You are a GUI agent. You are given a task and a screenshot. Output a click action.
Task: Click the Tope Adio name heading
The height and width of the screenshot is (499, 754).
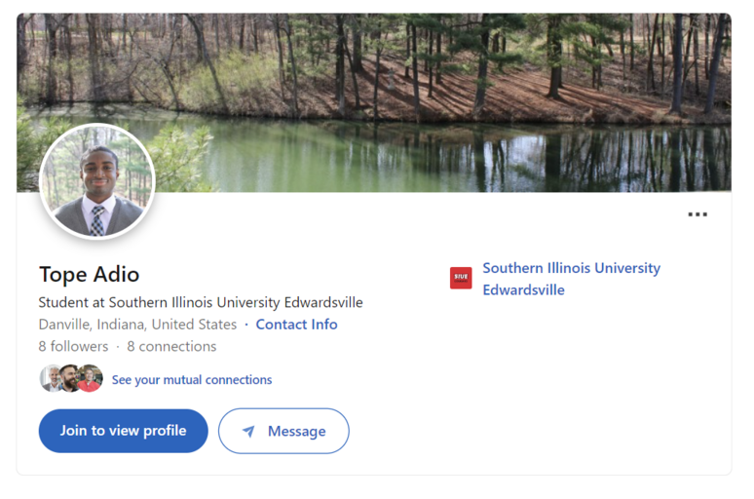coord(90,275)
